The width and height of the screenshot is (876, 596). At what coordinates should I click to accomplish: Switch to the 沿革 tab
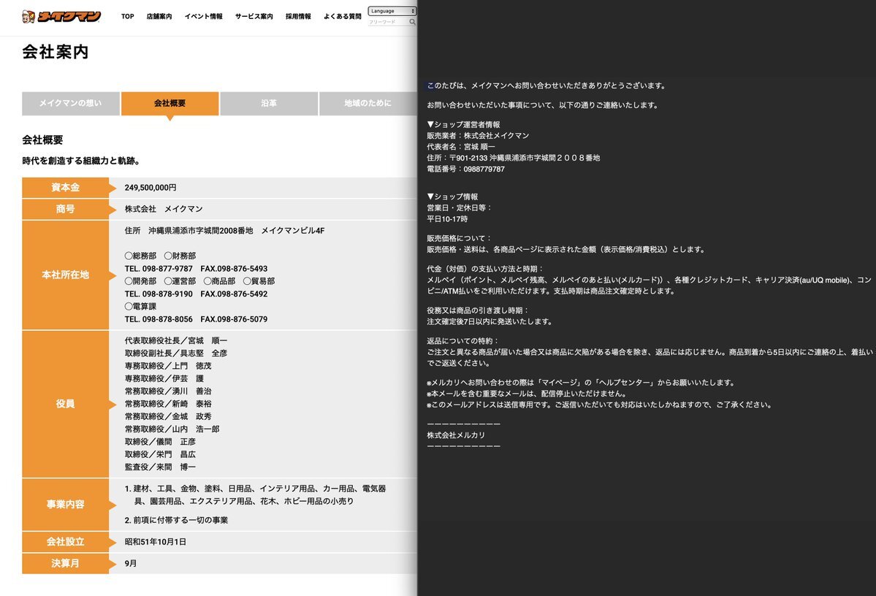coord(269,103)
